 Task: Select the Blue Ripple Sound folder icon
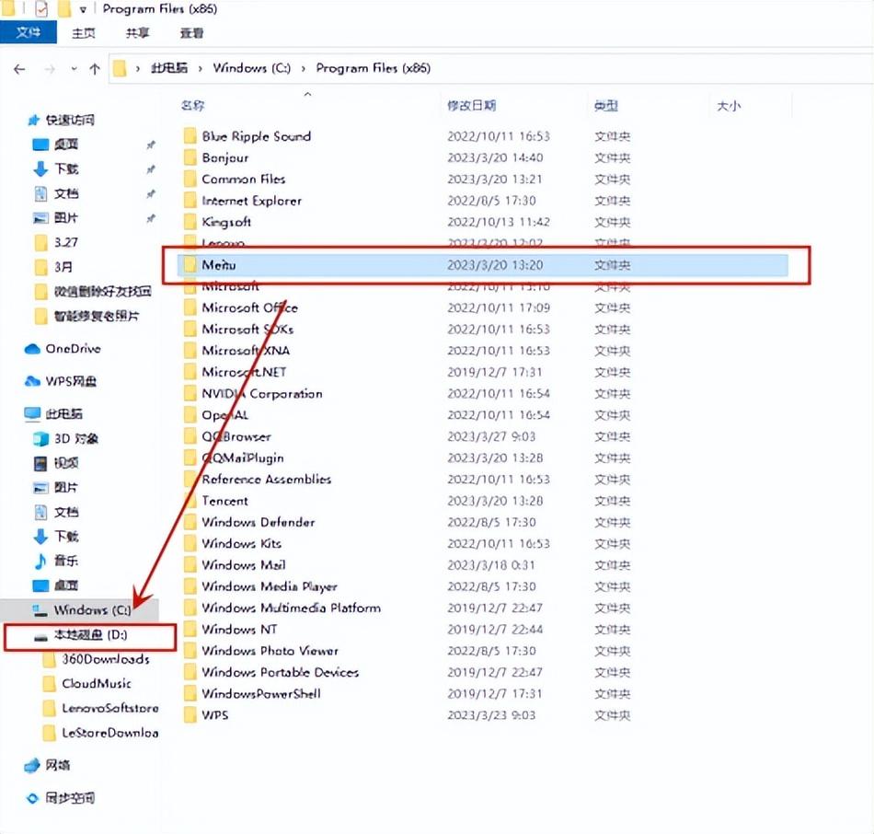(x=190, y=136)
